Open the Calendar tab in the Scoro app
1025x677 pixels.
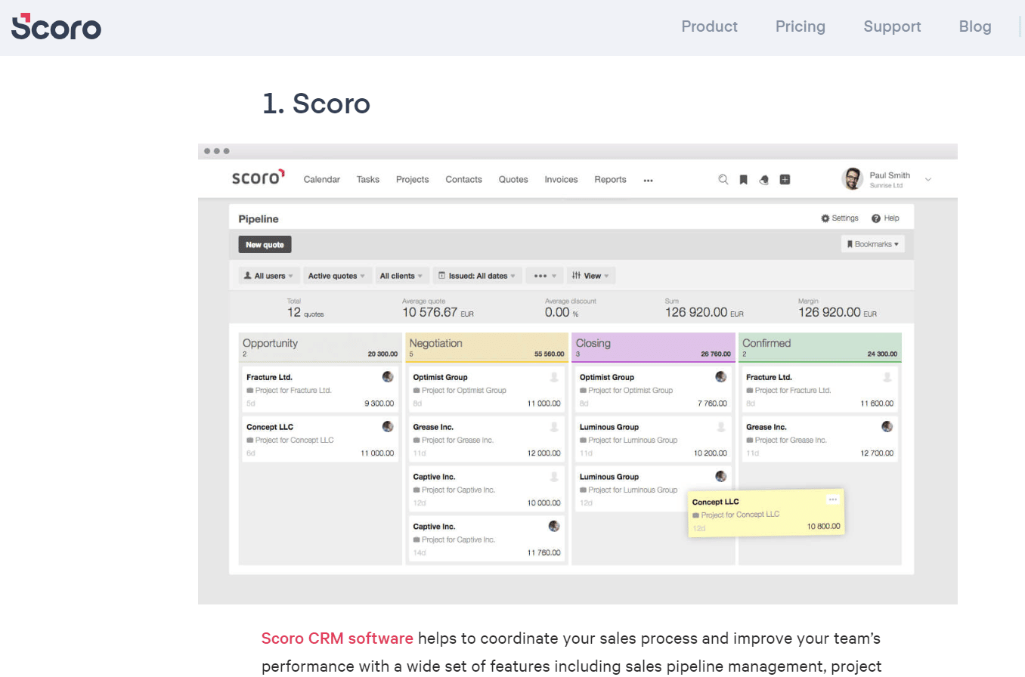(x=322, y=180)
